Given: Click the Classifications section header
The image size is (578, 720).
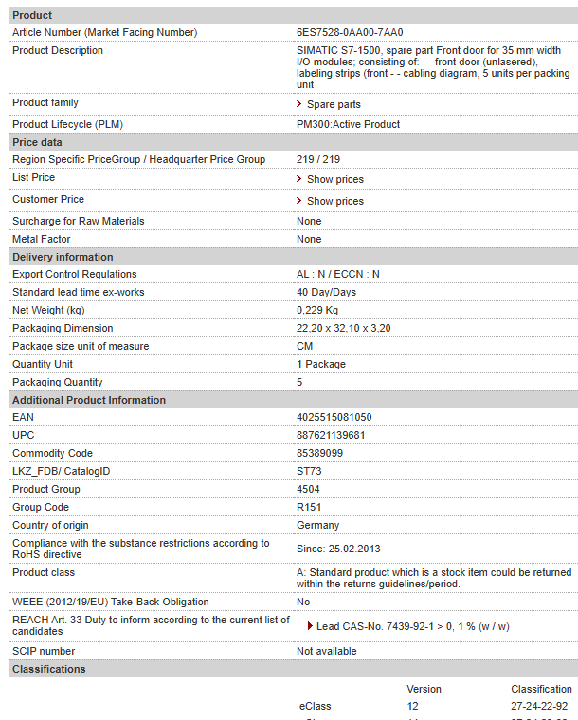Looking at the screenshot, I should pos(48,669).
